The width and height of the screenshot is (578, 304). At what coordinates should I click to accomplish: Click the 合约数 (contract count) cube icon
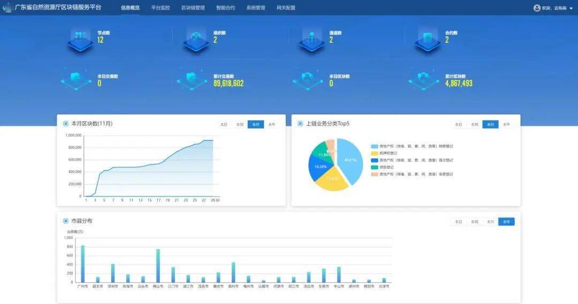point(428,40)
